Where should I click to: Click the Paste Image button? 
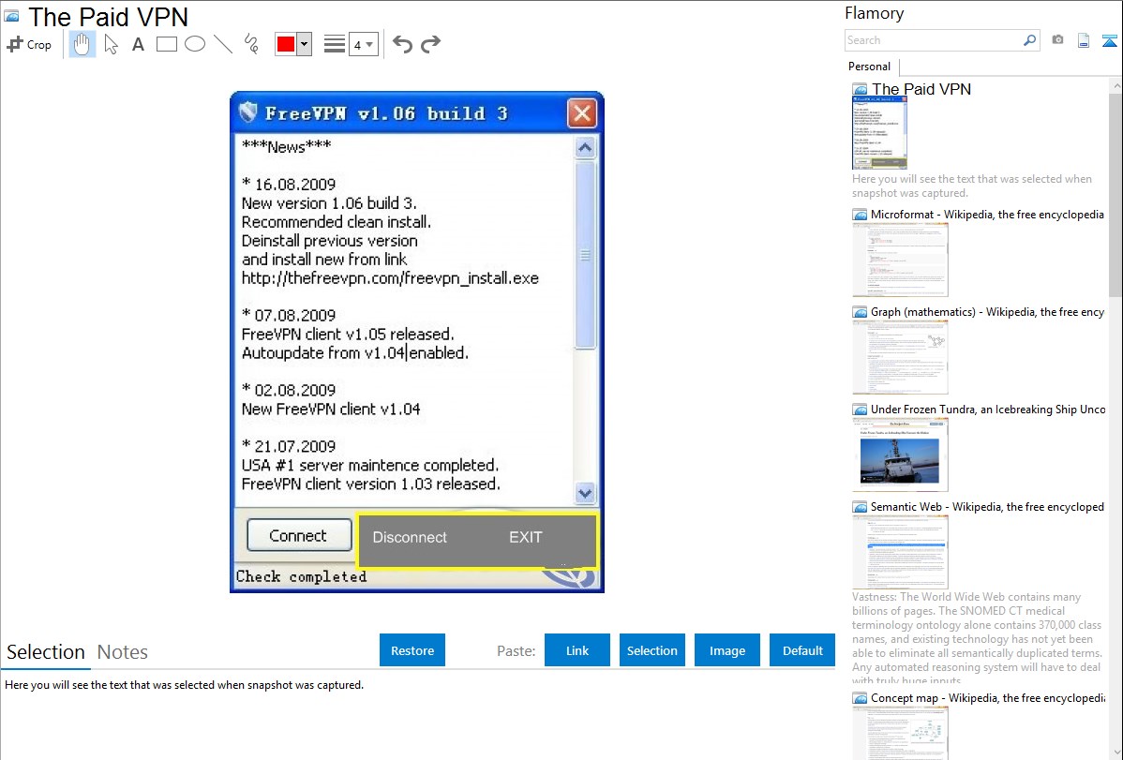726,650
